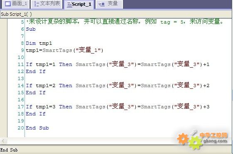Click the If tmp1=2 Then statement
233x154 pixels.
coord(118,86)
